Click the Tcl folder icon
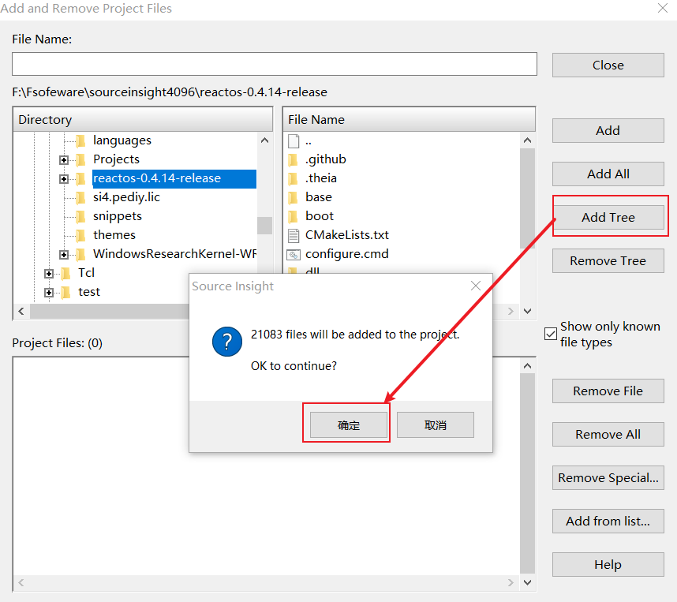This screenshot has height=602, width=677. tap(65, 273)
